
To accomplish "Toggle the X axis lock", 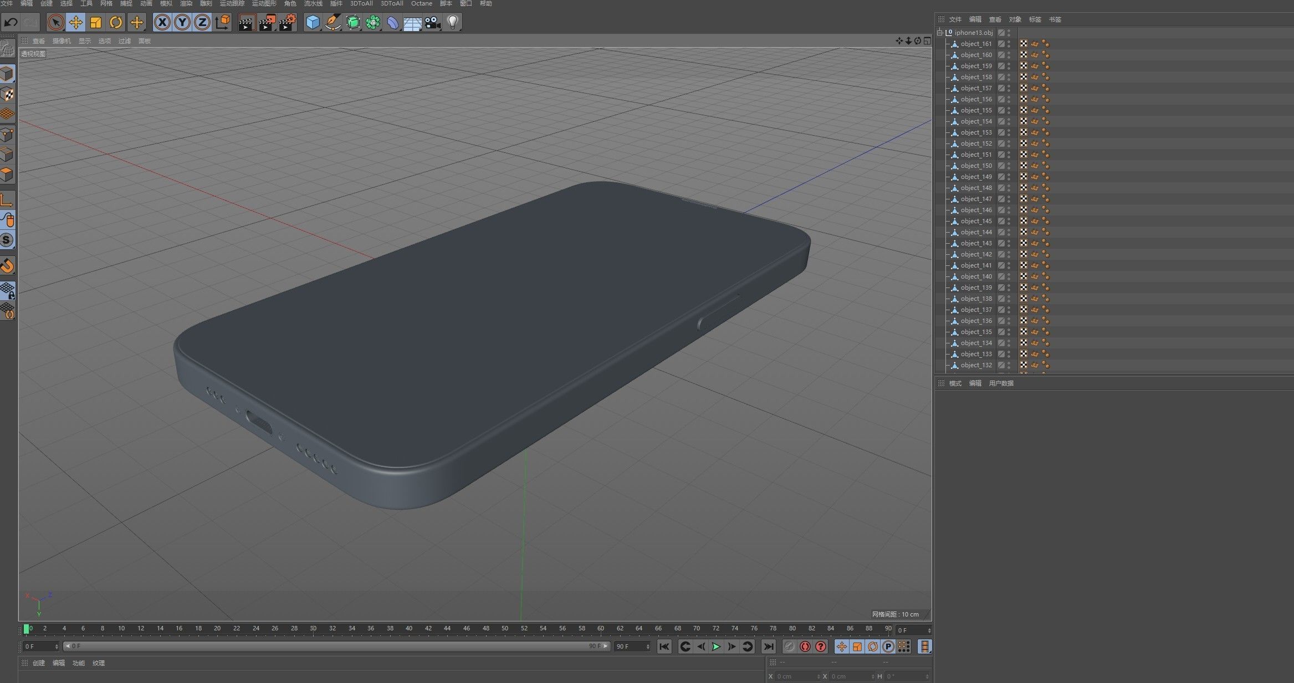I will pyautogui.click(x=162, y=23).
